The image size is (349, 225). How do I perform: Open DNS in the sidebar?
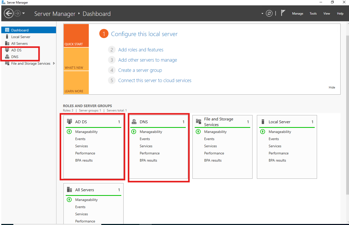click(29, 57)
